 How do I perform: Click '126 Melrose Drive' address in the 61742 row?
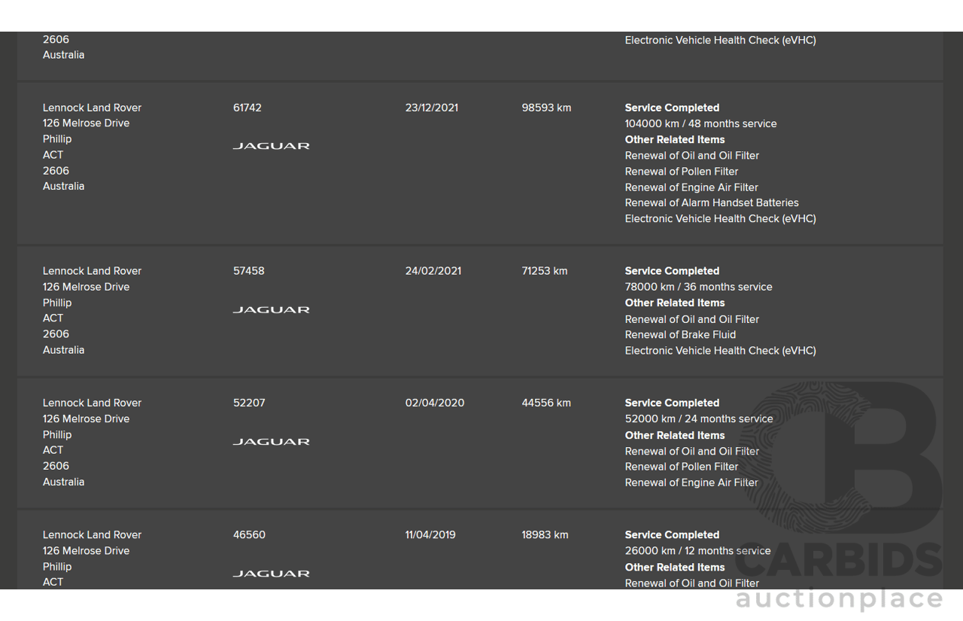click(86, 123)
